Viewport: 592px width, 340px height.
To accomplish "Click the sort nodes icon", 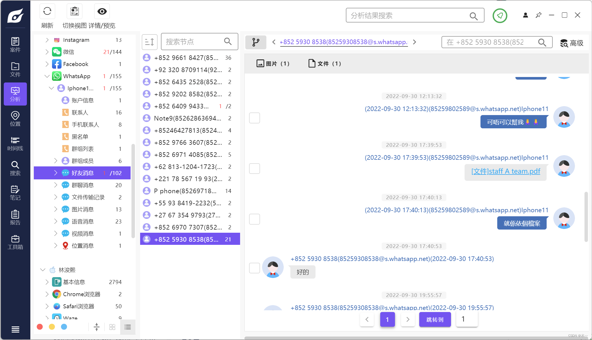I will (149, 42).
